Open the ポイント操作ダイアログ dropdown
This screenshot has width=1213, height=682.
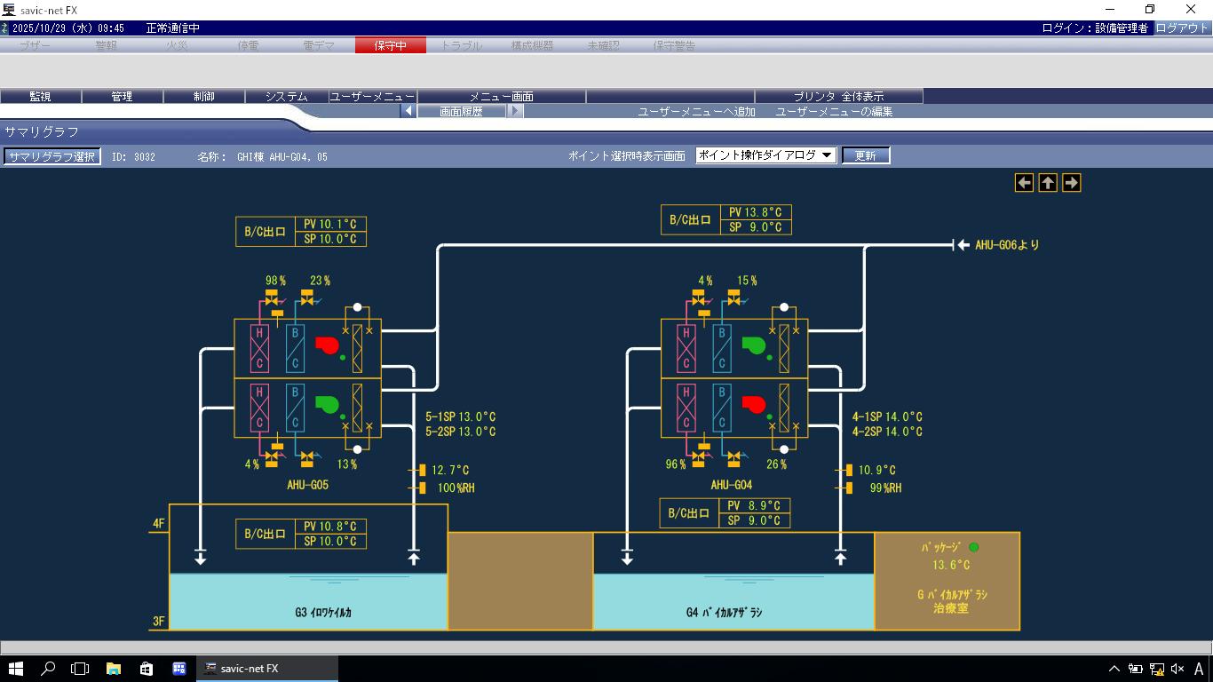click(765, 155)
